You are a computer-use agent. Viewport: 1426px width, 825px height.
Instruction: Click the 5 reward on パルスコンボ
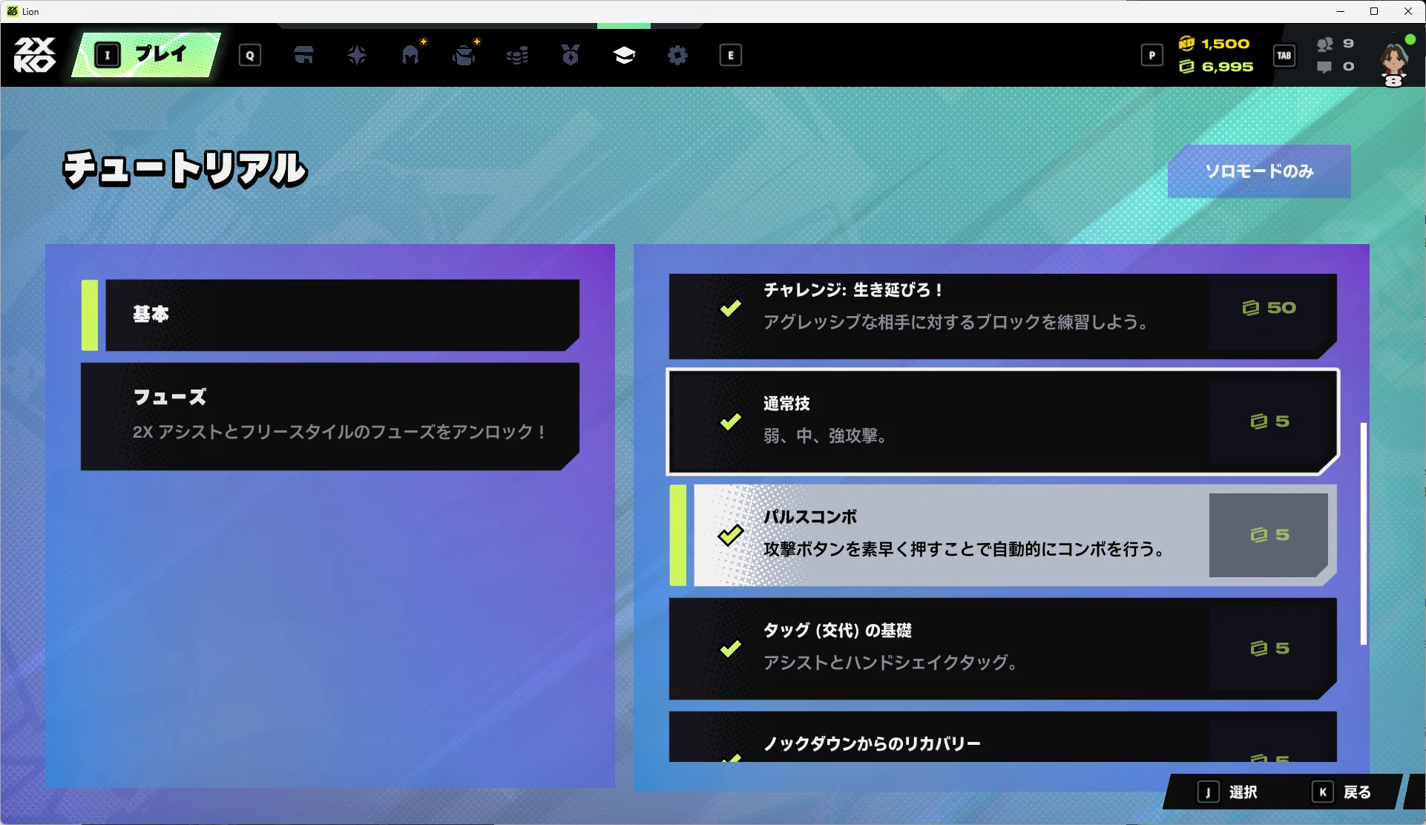[x=1269, y=535]
